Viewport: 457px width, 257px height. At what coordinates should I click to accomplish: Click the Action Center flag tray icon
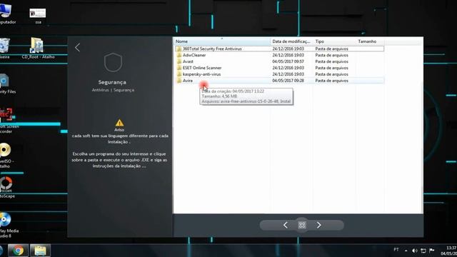click(x=432, y=251)
